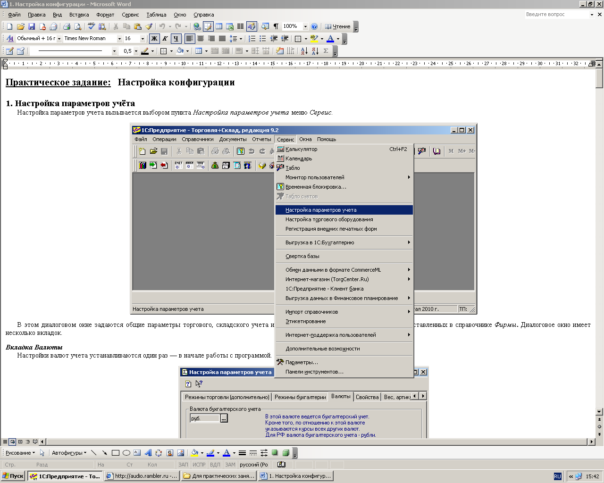Screen dimensions: 604x483
Task: Pick the Select Objects arrow tool
Action: (42, 453)
